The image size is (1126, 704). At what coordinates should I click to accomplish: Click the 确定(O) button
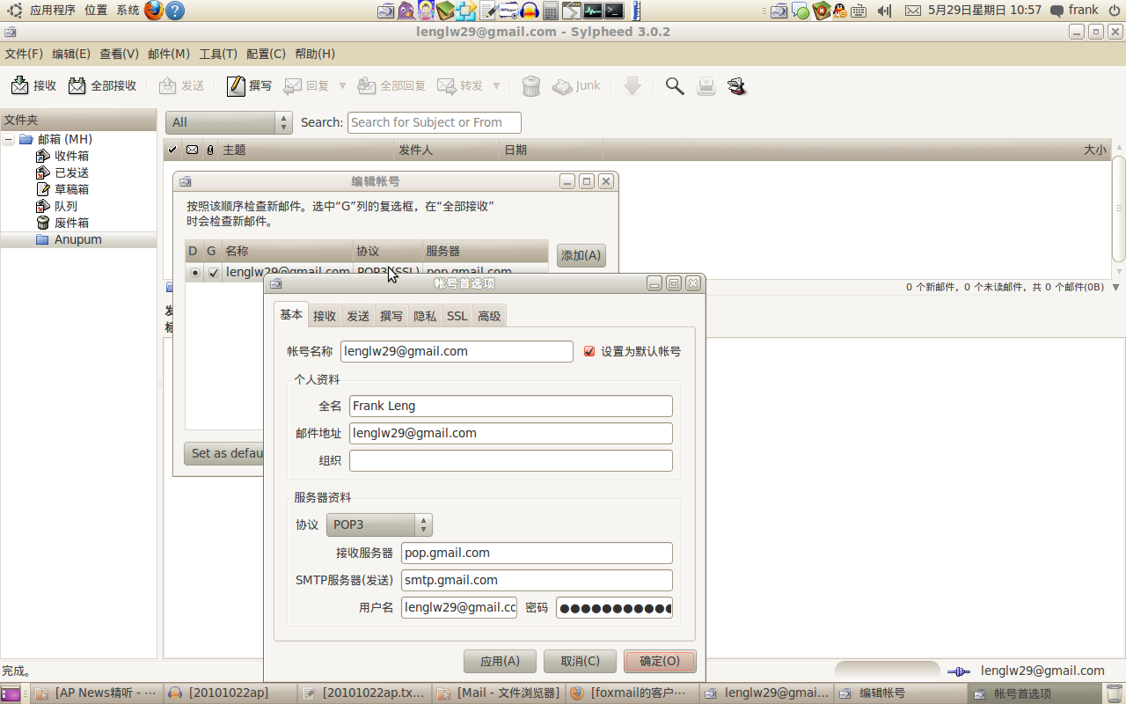pyautogui.click(x=660, y=661)
